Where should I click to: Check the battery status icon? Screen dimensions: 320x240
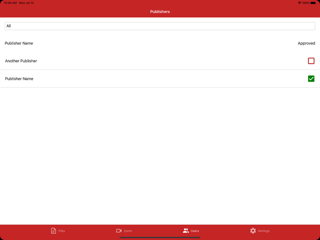[313, 3]
